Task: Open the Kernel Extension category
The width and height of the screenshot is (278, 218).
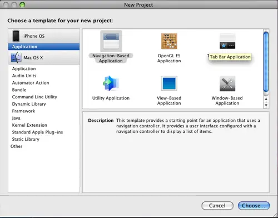Action: 29,125
